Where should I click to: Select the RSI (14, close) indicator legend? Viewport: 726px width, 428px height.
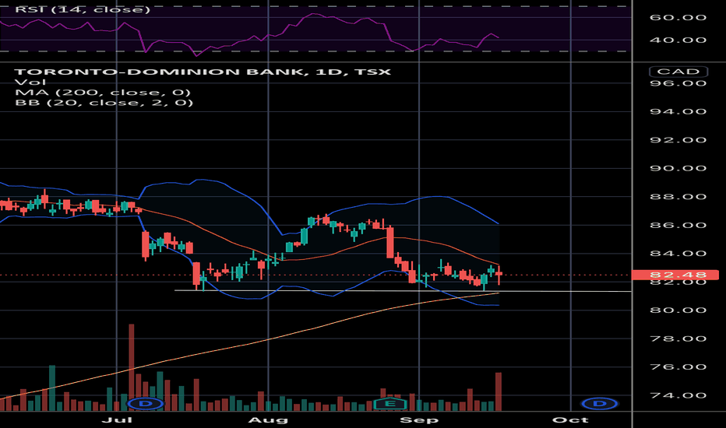click(x=83, y=9)
